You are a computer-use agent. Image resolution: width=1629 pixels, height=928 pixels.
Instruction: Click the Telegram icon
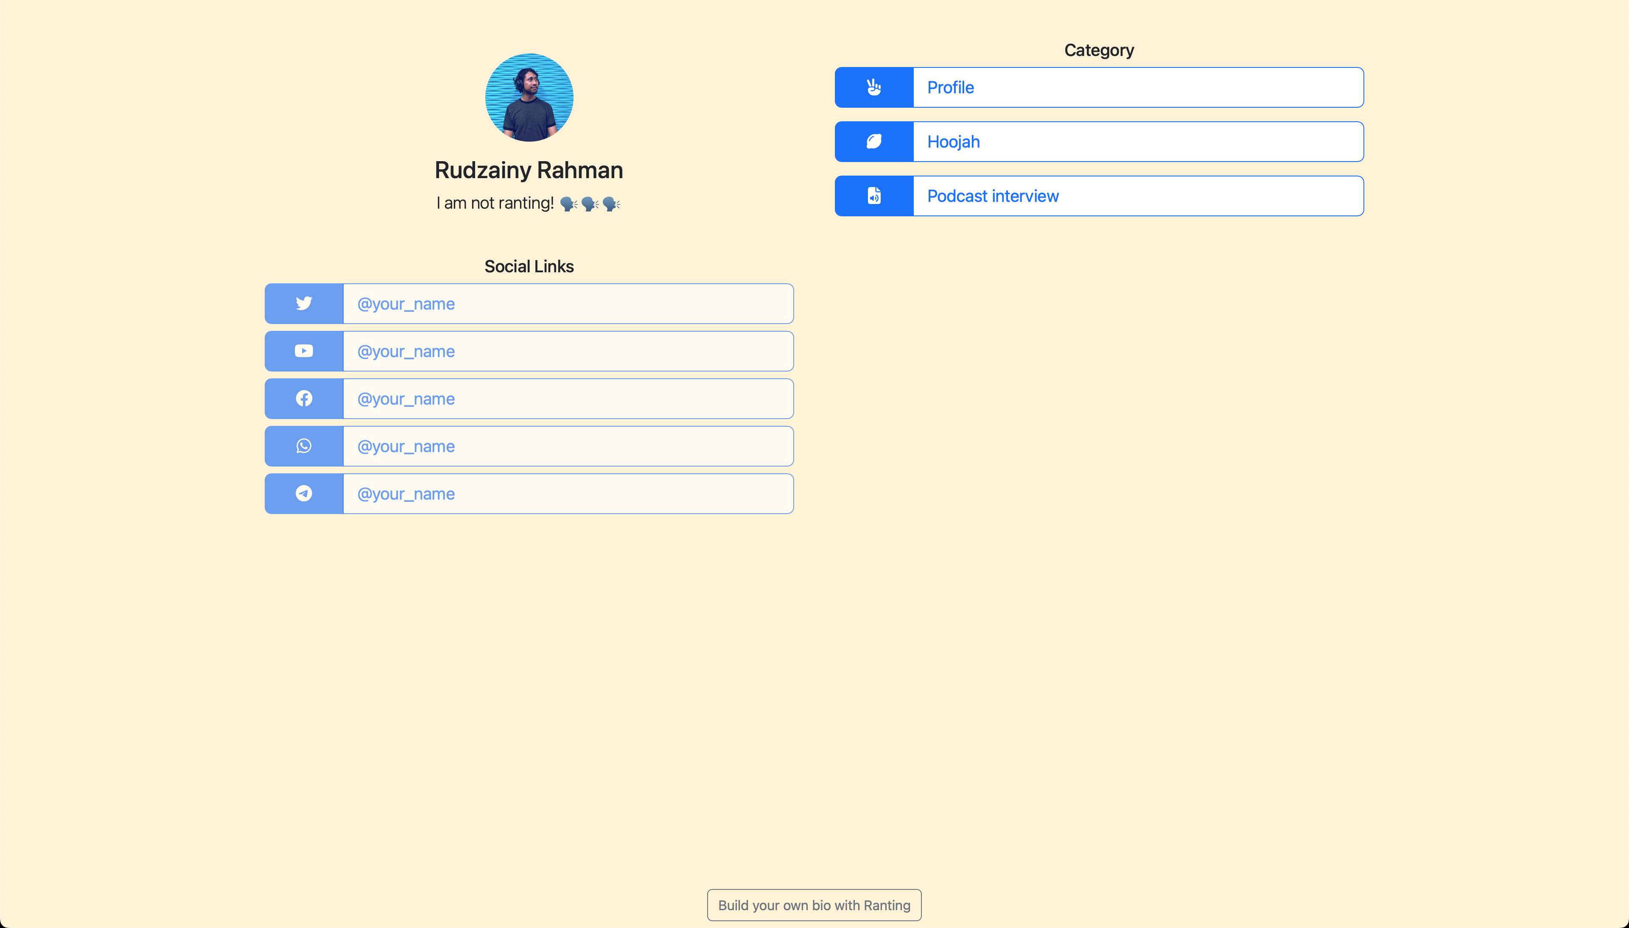303,493
